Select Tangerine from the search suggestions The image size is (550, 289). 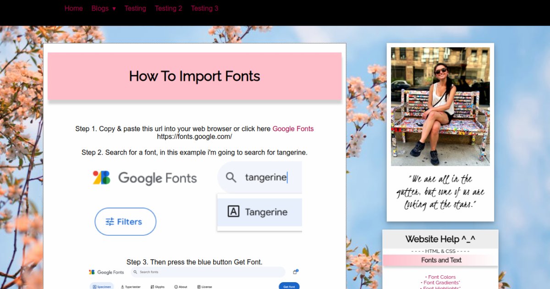266,212
